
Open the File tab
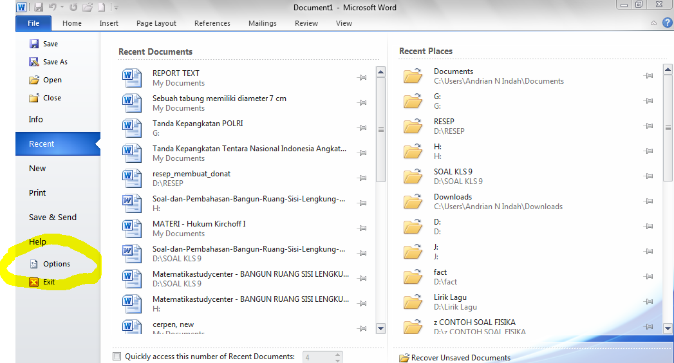coord(33,23)
